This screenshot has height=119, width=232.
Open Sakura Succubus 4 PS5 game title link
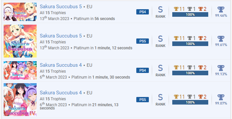point(61,93)
